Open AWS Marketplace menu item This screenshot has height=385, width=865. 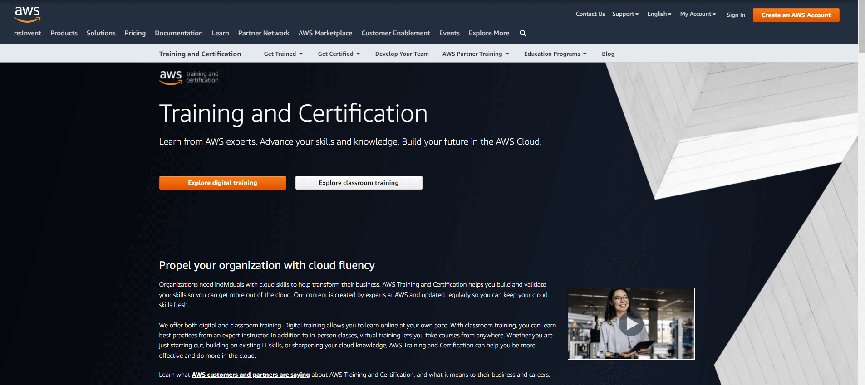(x=325, y=33)
